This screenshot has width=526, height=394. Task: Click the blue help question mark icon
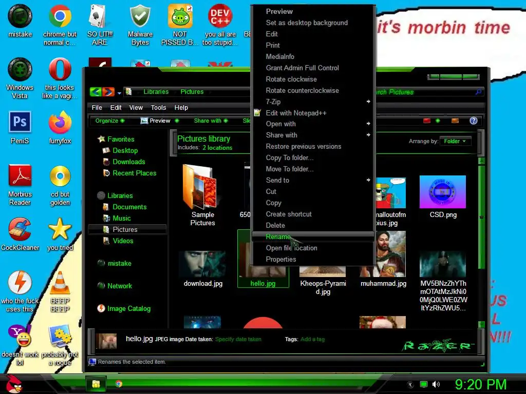tap(473, 121)
